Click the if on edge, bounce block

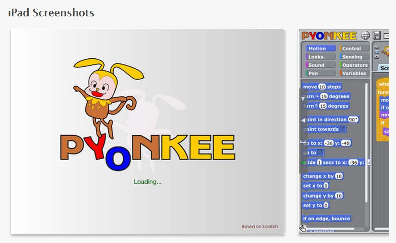point(327,218)
